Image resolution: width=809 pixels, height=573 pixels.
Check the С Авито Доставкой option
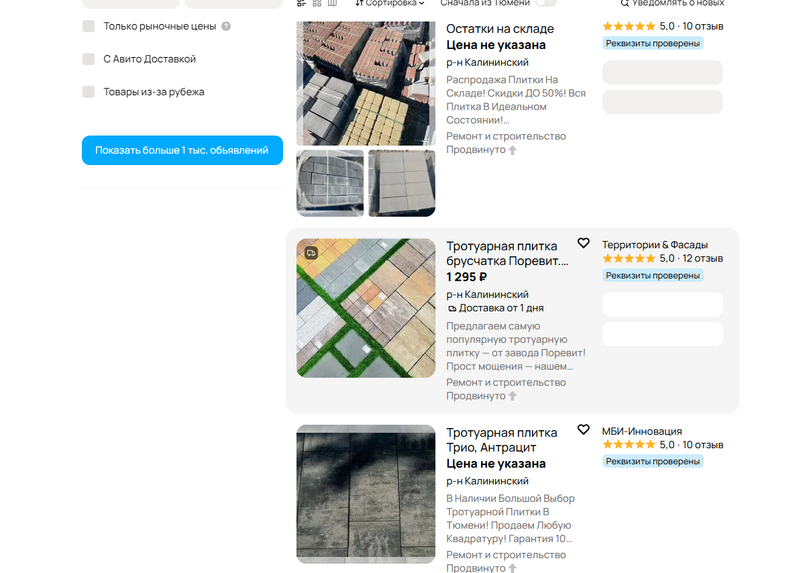pyautogui.click(x=89, y=59)
